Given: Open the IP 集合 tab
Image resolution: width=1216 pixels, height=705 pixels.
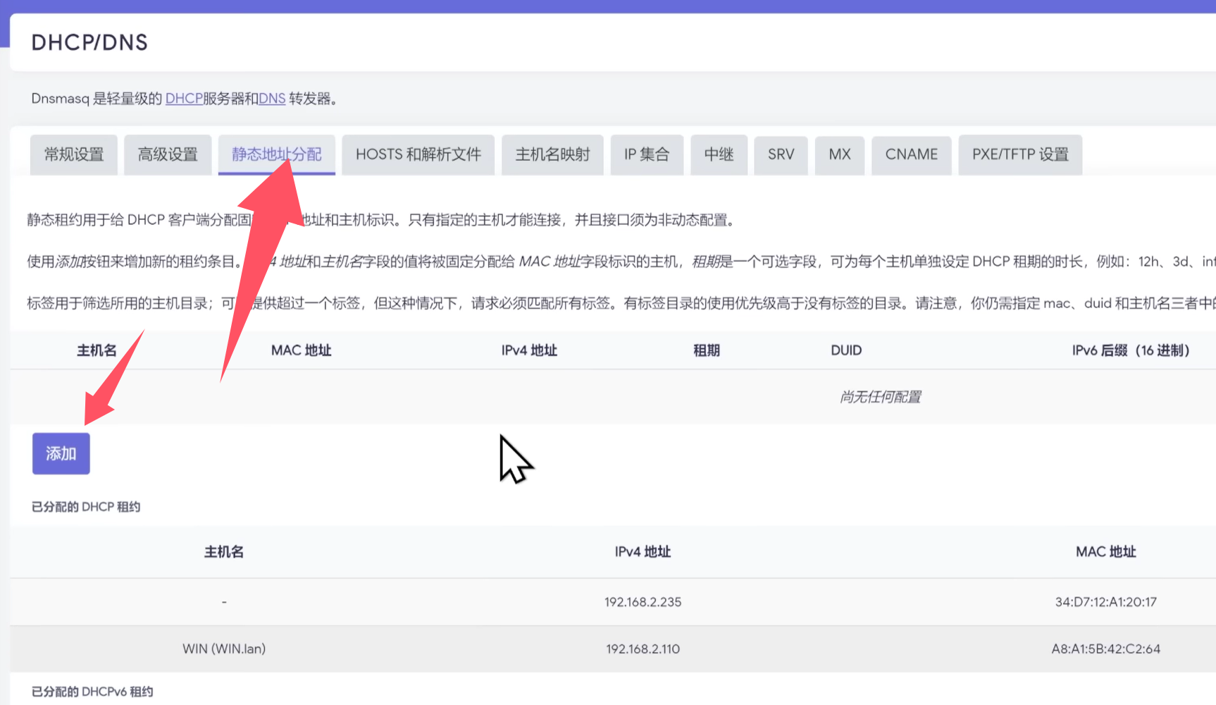Looking at the screenshot, I should pos(646,154).
